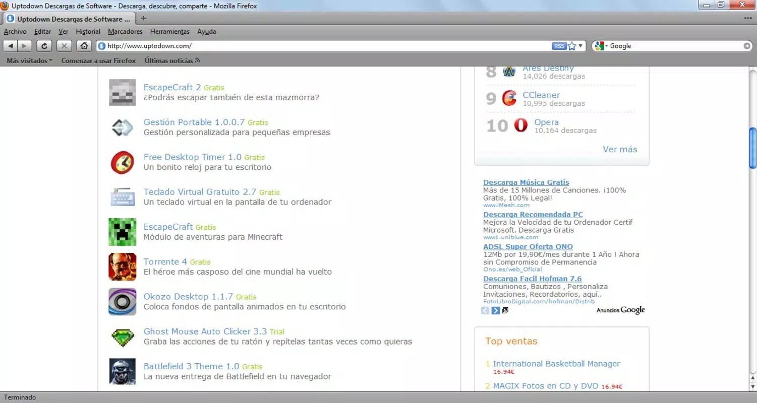Open the Herramientas menu
Screen dimensions: 757x403
[x=170, y=31]
